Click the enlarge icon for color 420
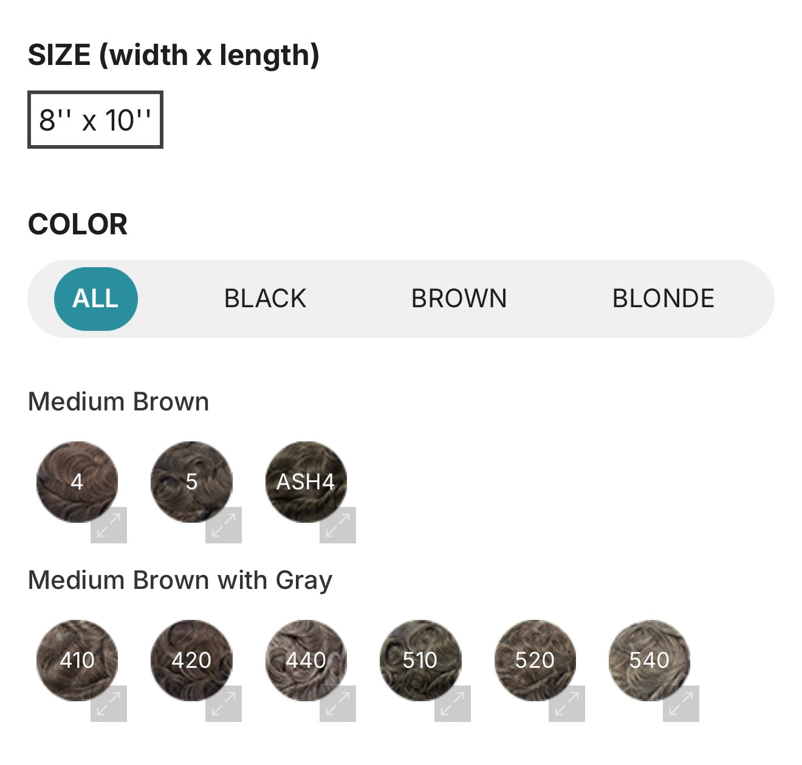The width and height of the screenshot is (802, 765). (x=224, y=703)
